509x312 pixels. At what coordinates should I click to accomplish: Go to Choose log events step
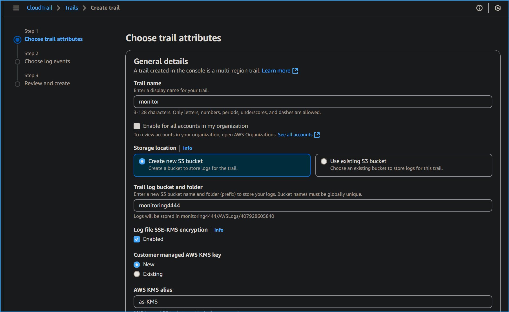click(47, 61)
